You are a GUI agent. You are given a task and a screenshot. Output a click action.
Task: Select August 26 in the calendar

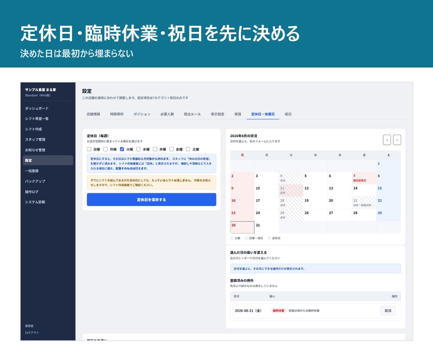(x=316, y=215)
